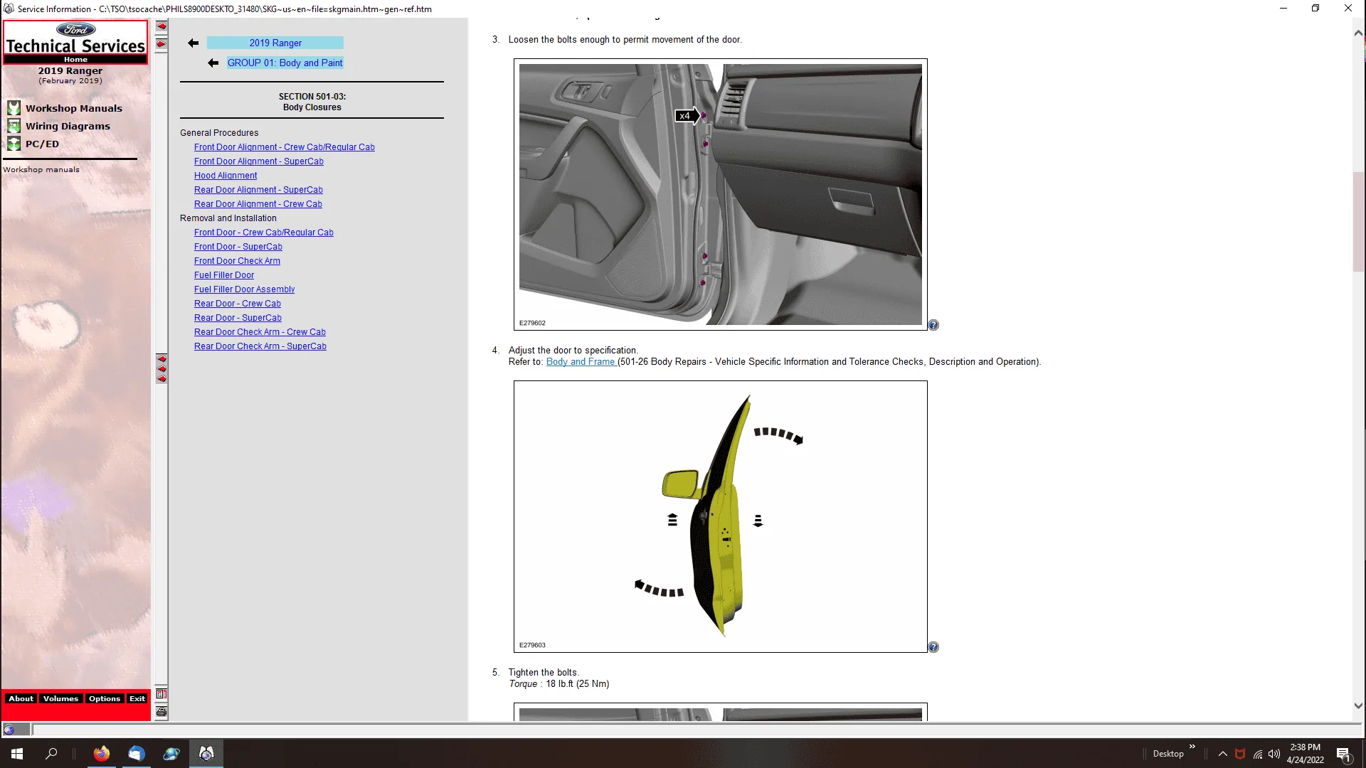Print the page with printer icon
Viewport: 1366px width, 768px height.
162,712
